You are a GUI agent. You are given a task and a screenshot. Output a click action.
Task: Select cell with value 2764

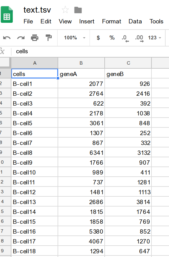coord(81,93)
